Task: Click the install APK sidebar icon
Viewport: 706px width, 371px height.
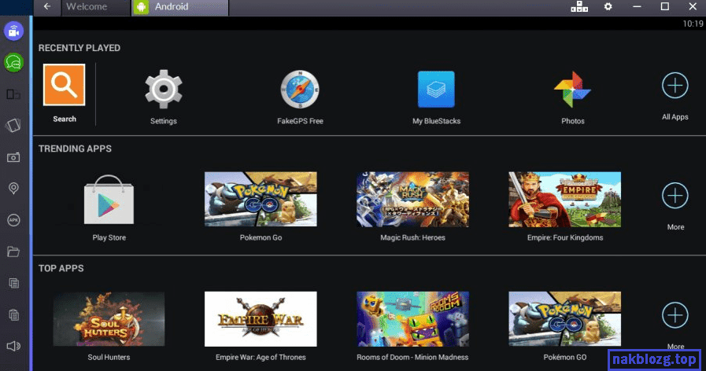Action: tap(13, 220)
